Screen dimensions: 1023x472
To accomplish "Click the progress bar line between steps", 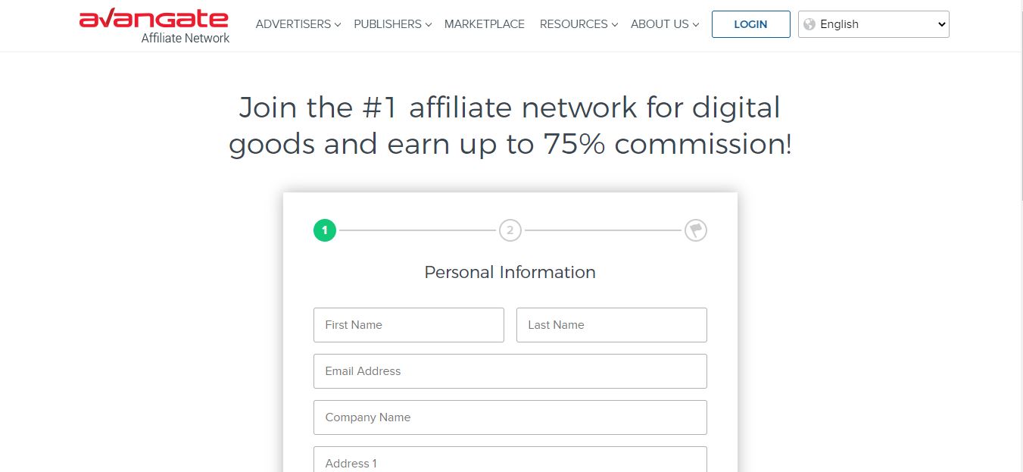I will click(x=416, y=230).
